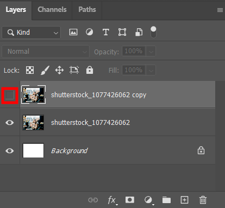Prevent auto-nesting into artboards lock icon

[74, 70]
